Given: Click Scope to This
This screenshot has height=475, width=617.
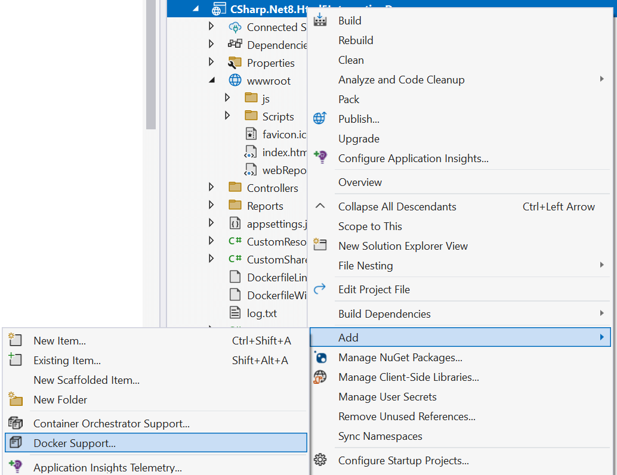Looking at the screenshot, I should (x=370, y=226).
